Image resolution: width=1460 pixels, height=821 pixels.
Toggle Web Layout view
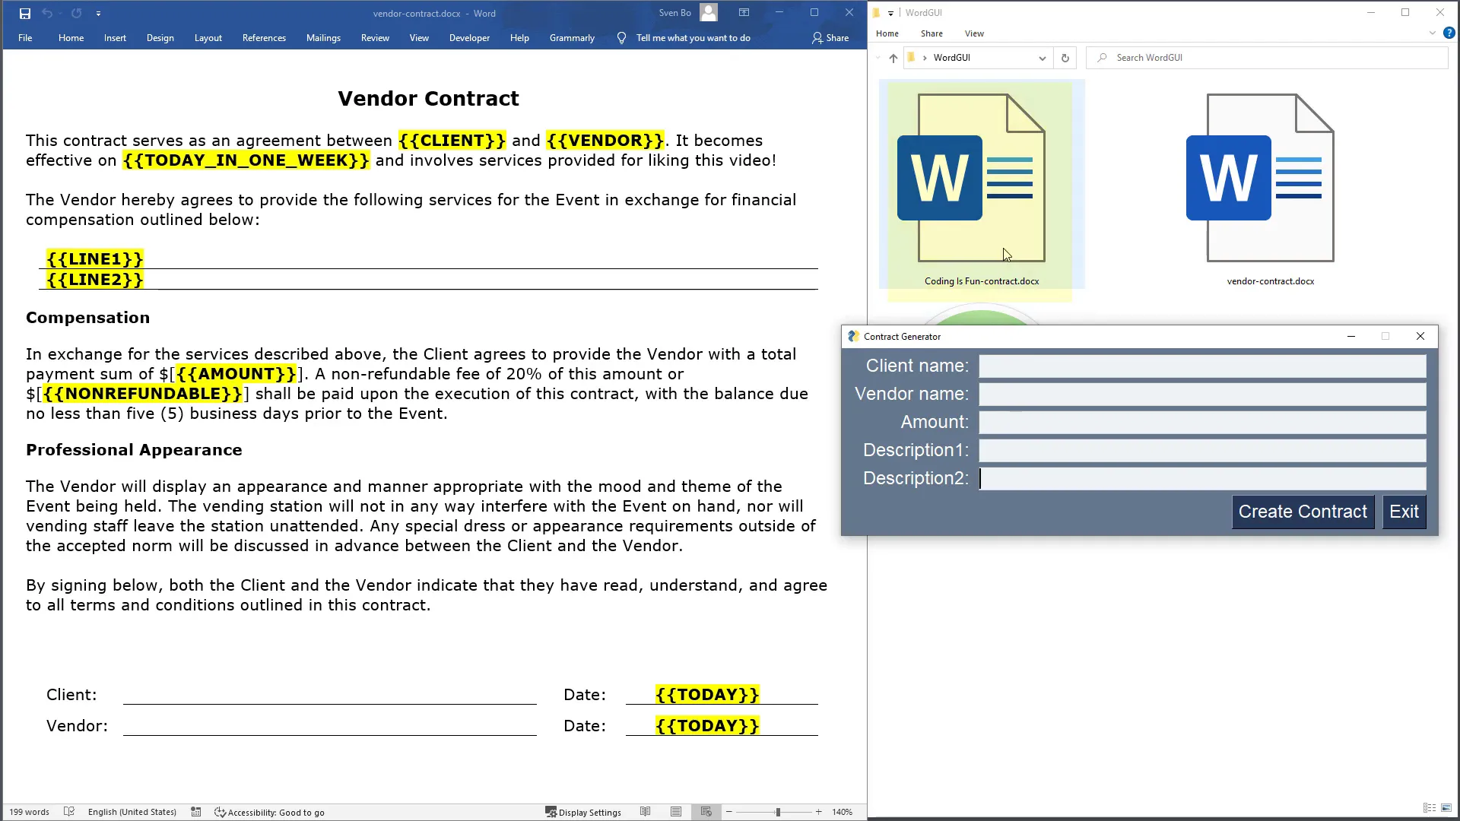tap(706, 812)
